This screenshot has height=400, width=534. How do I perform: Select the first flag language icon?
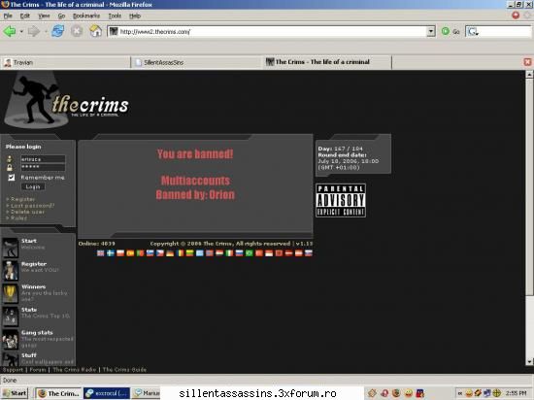point(100,253)
